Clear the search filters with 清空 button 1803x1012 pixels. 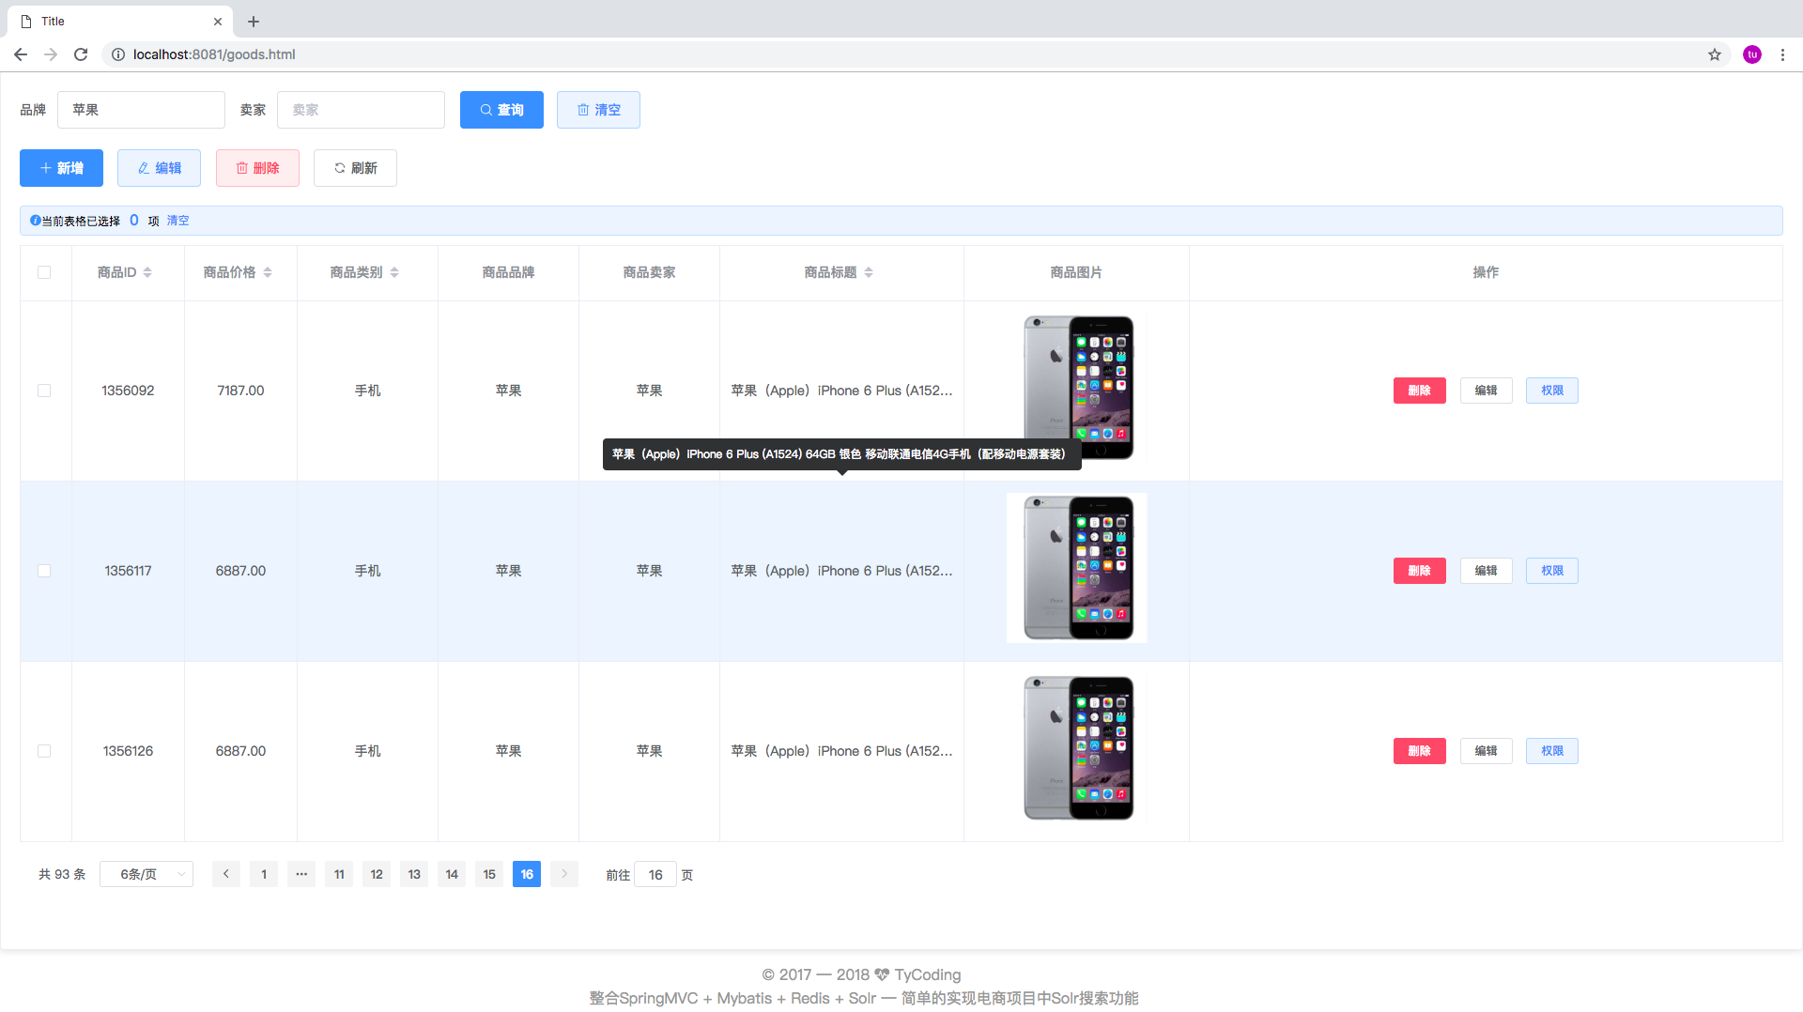point(598,110)
